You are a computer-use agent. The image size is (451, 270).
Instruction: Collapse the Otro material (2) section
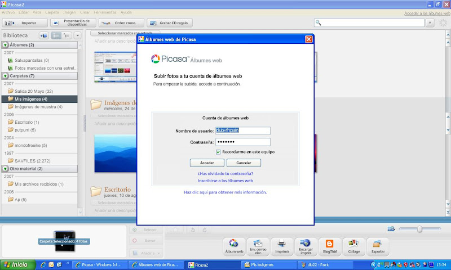[x=5, y=169]
